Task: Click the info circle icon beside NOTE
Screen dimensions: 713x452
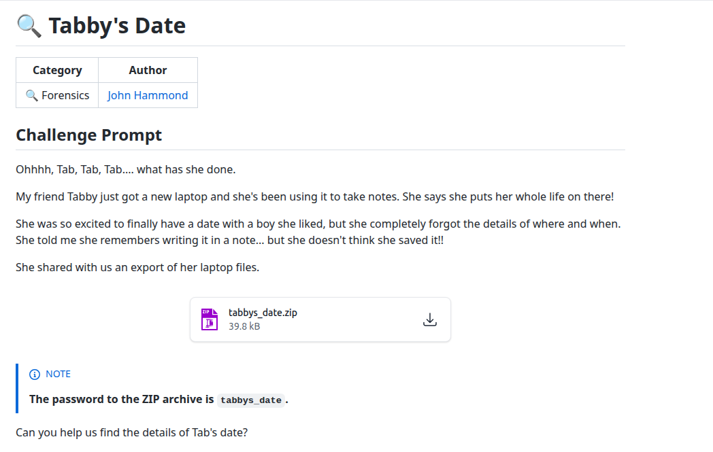Action: [x=34, y=374]
